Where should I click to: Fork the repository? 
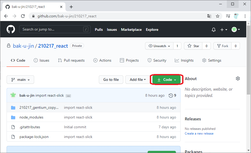point(223,46)
